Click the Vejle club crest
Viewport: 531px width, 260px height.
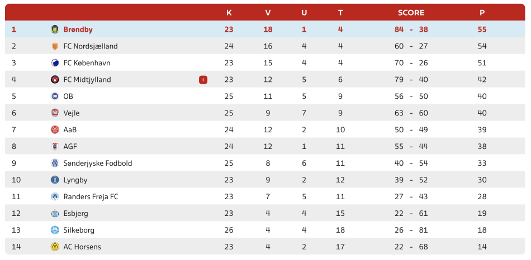[x=55, y=113]
